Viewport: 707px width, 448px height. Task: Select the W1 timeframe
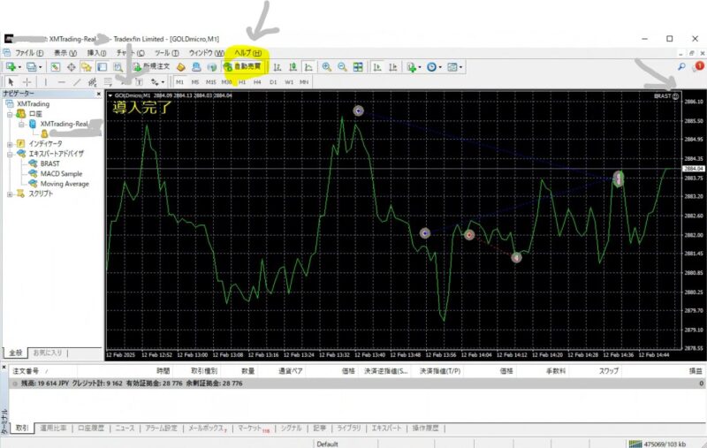[289, 82]
